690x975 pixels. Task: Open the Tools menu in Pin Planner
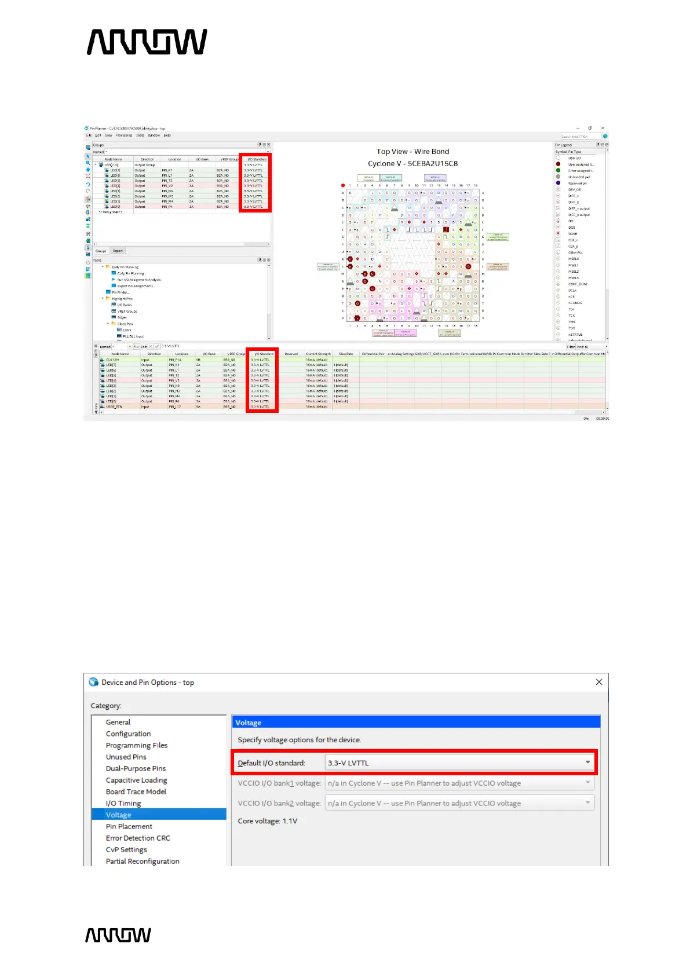coord(140,135)
